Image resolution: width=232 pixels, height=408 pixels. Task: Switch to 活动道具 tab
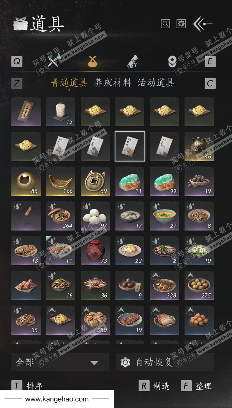(156, 83)
